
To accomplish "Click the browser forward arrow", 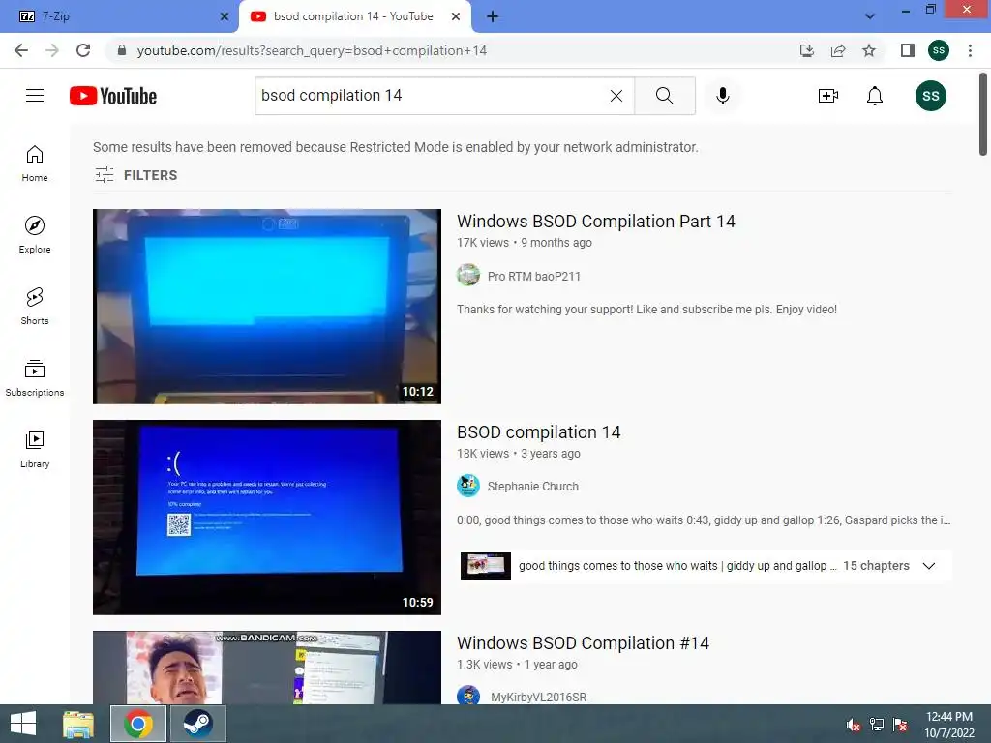I will tap(52, 50).
